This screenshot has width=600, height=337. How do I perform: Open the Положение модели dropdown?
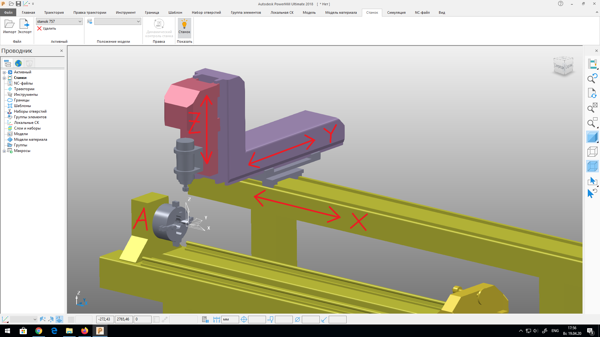coord(138,22)
